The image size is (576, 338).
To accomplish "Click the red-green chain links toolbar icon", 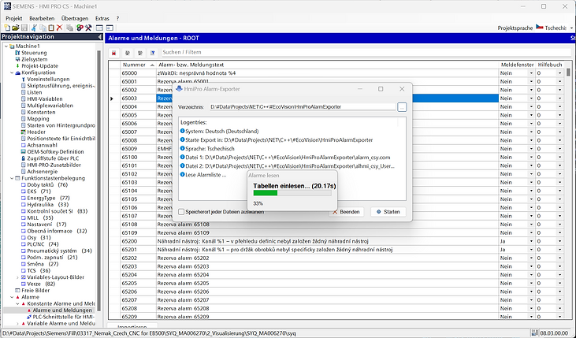I will click(80, 28).
